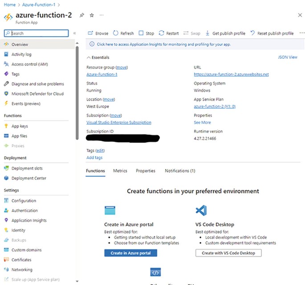Switch to the Metrics tab

pos(120,171)
